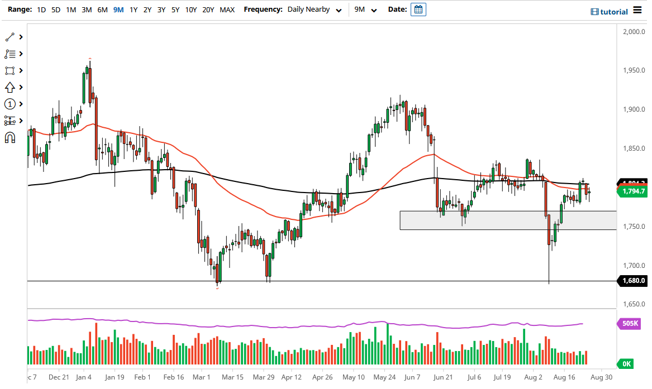Set range to 1Y

[134, 9]
